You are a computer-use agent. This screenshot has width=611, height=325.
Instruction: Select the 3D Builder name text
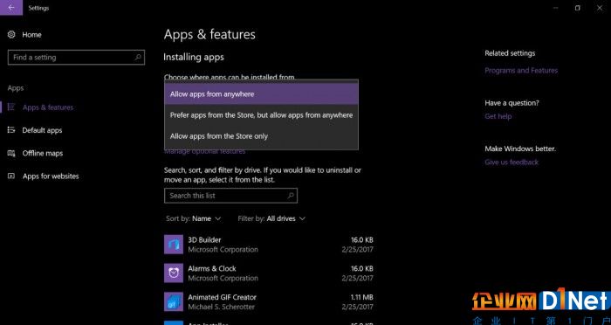click(204, 240)
